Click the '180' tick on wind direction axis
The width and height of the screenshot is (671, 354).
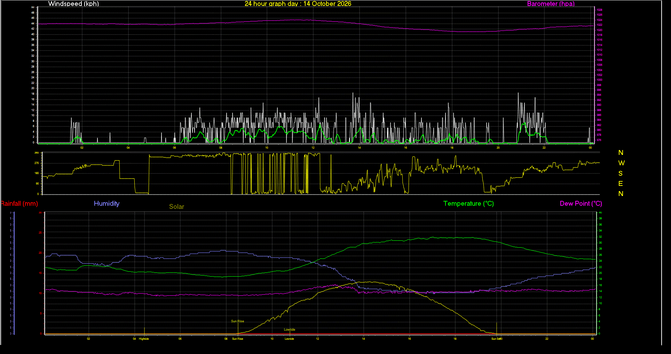click(37, 173)
